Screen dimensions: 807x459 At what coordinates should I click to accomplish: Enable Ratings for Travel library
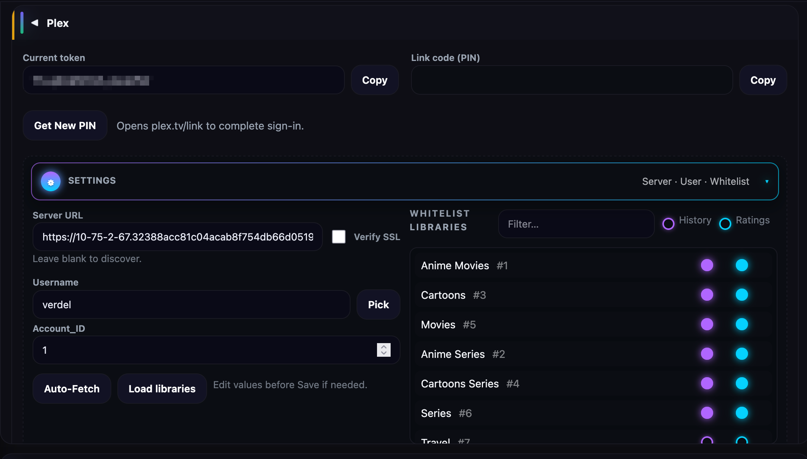[742, 441]
